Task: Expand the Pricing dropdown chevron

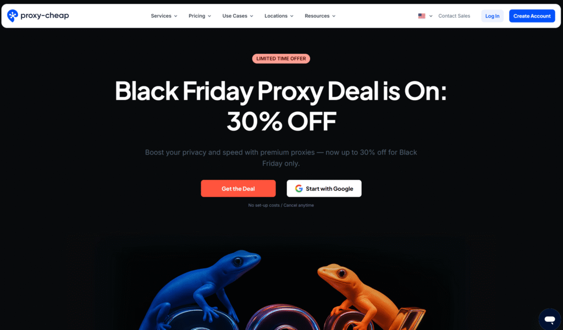Action: pos(209,16)
